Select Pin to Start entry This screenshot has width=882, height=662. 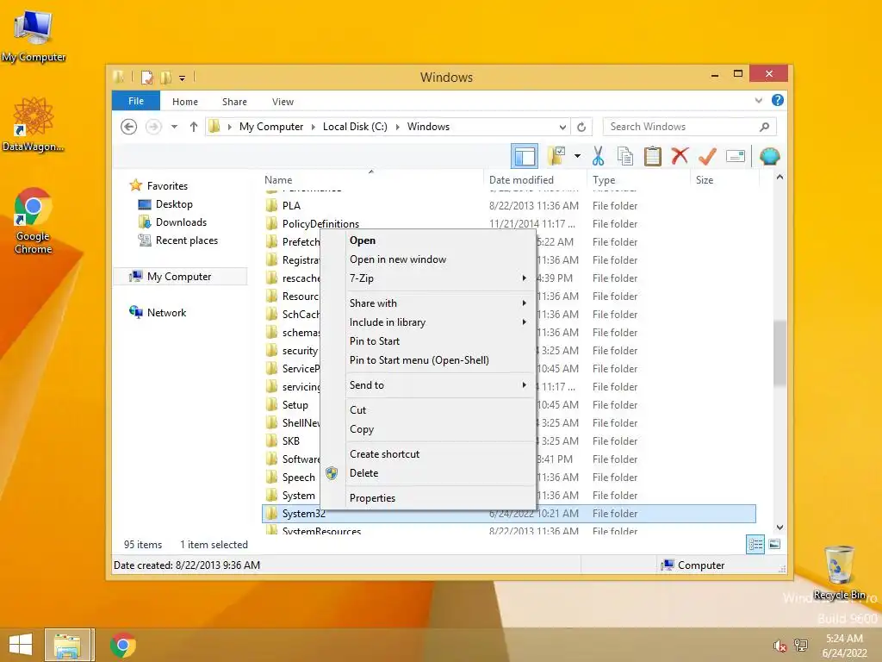(x=427, y=341)
